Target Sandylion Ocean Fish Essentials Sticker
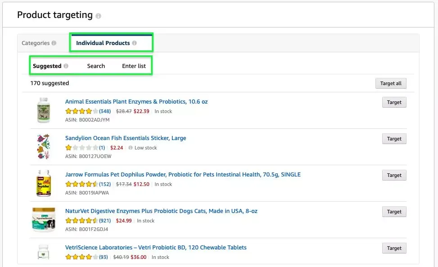This screenshot has height=267, width=438. (x=394, y=139)
